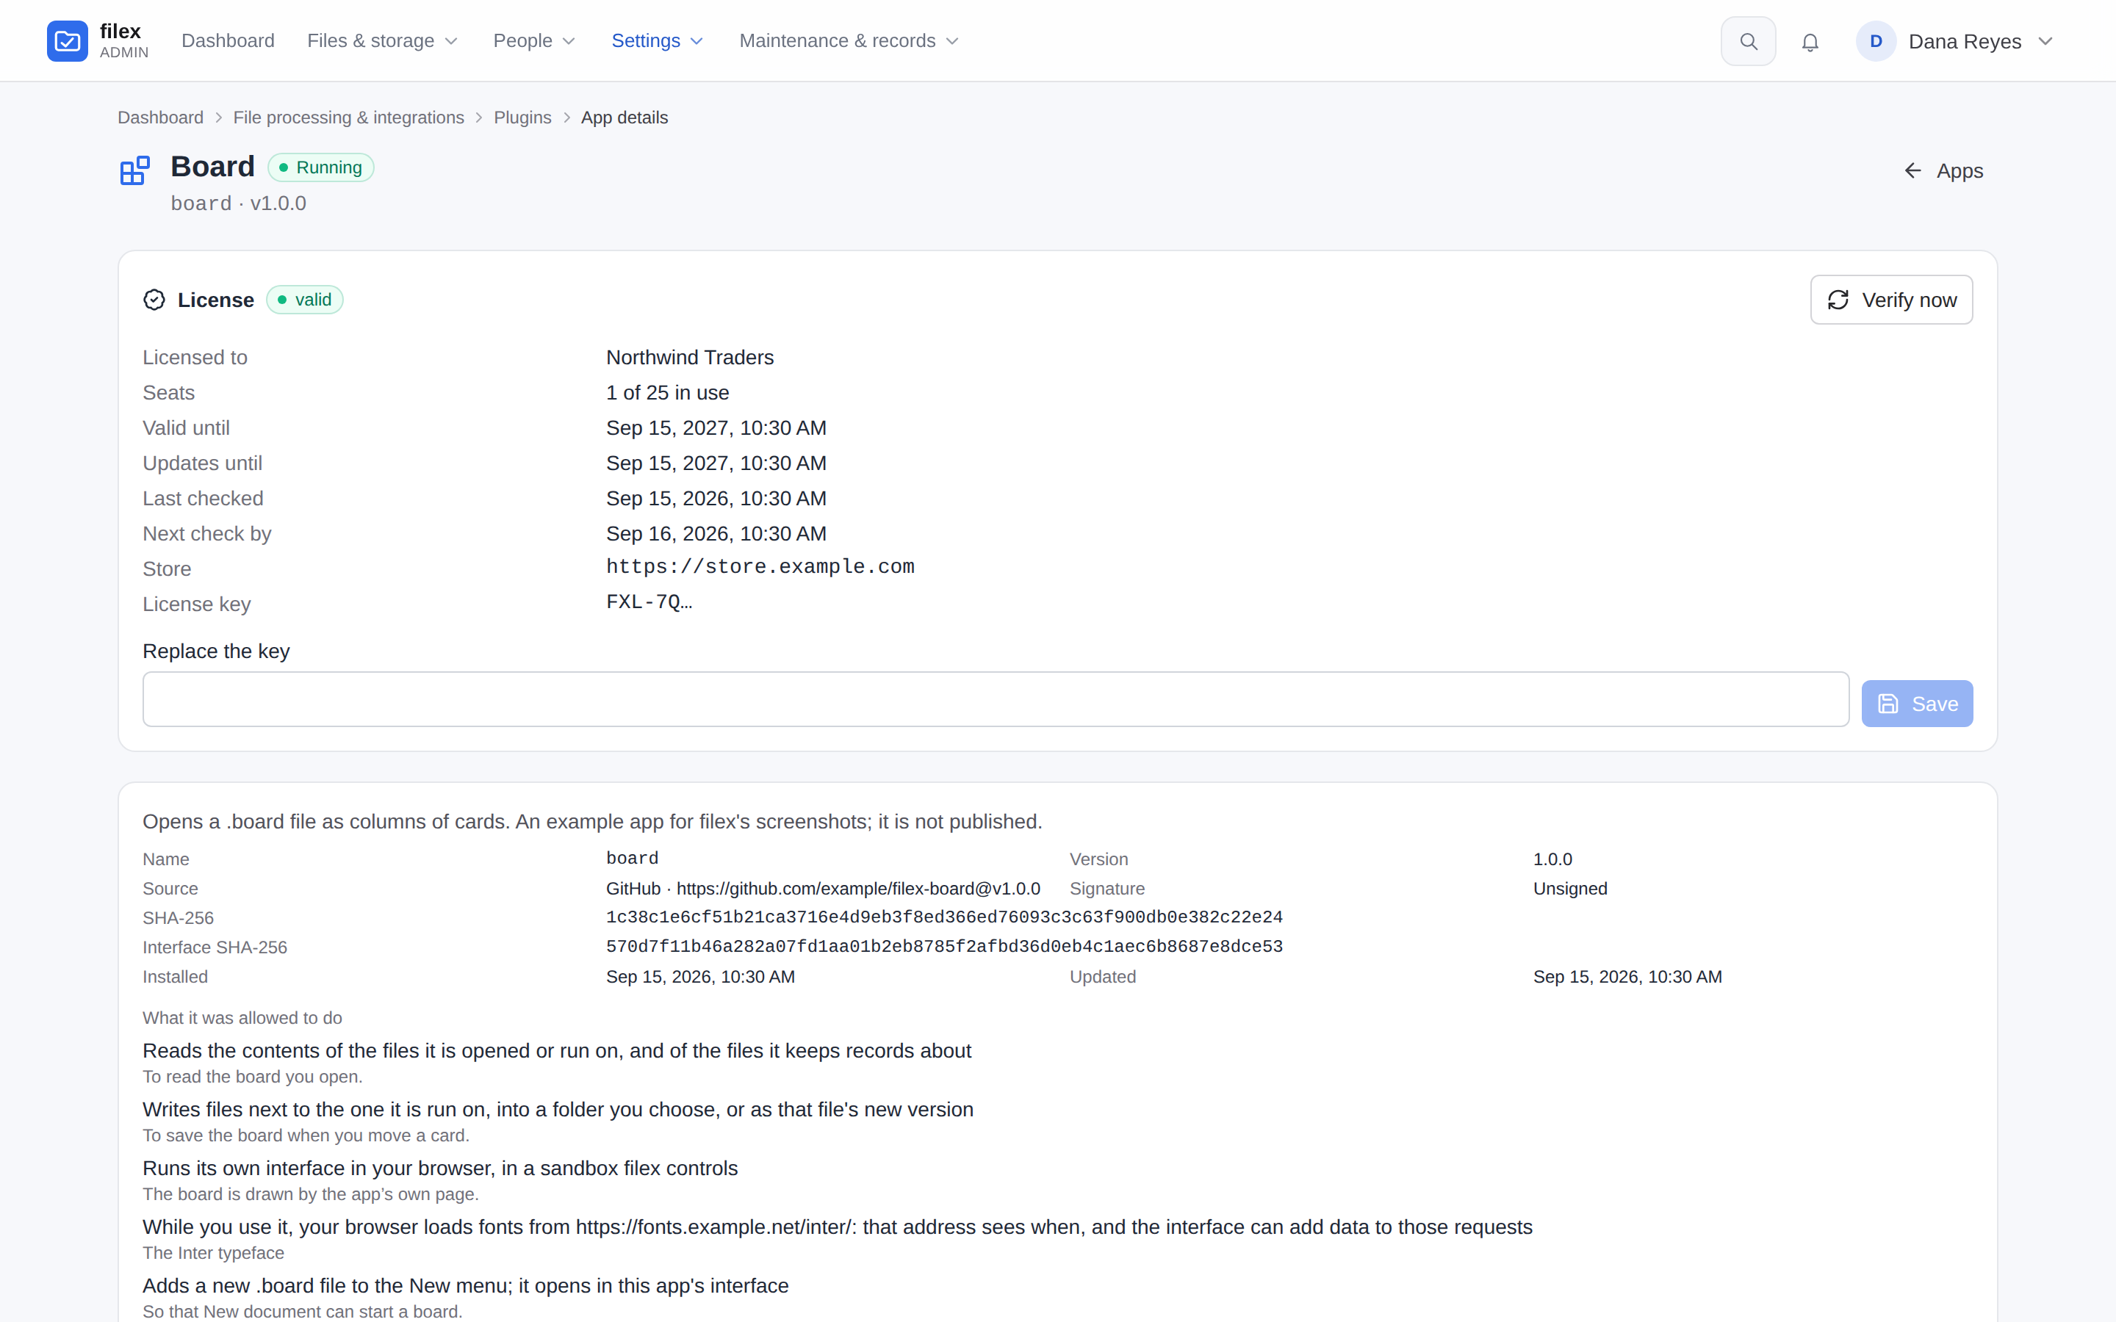Click the Board app grid icon
This screenshot has height=1322, width=2116.
tap(135, 170)
